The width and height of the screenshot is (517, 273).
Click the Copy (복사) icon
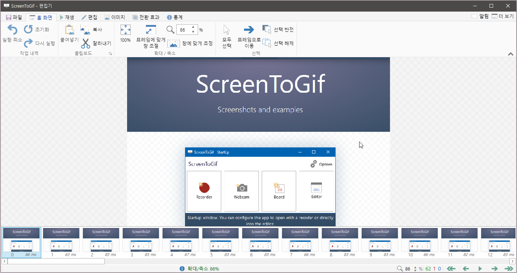coord(85,29)
